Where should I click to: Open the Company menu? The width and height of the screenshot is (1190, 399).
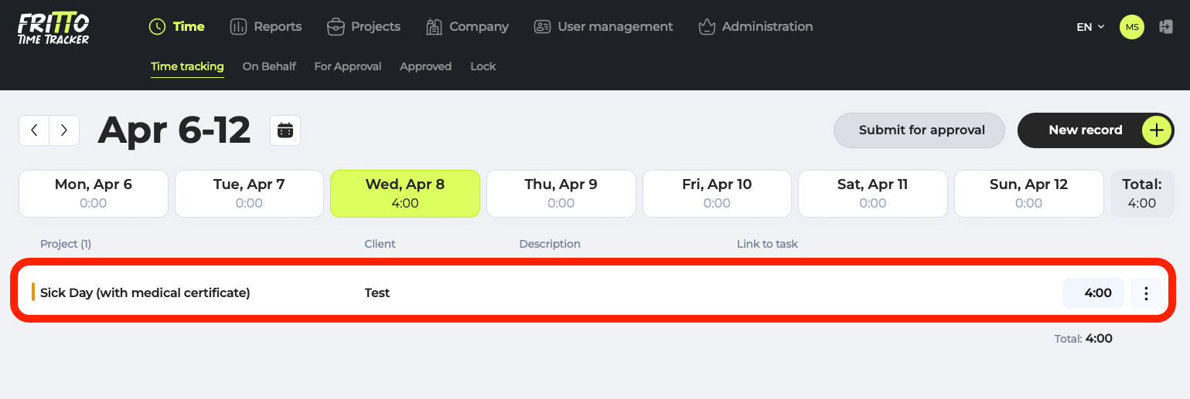pyautogui.click(x=467, y=27)
